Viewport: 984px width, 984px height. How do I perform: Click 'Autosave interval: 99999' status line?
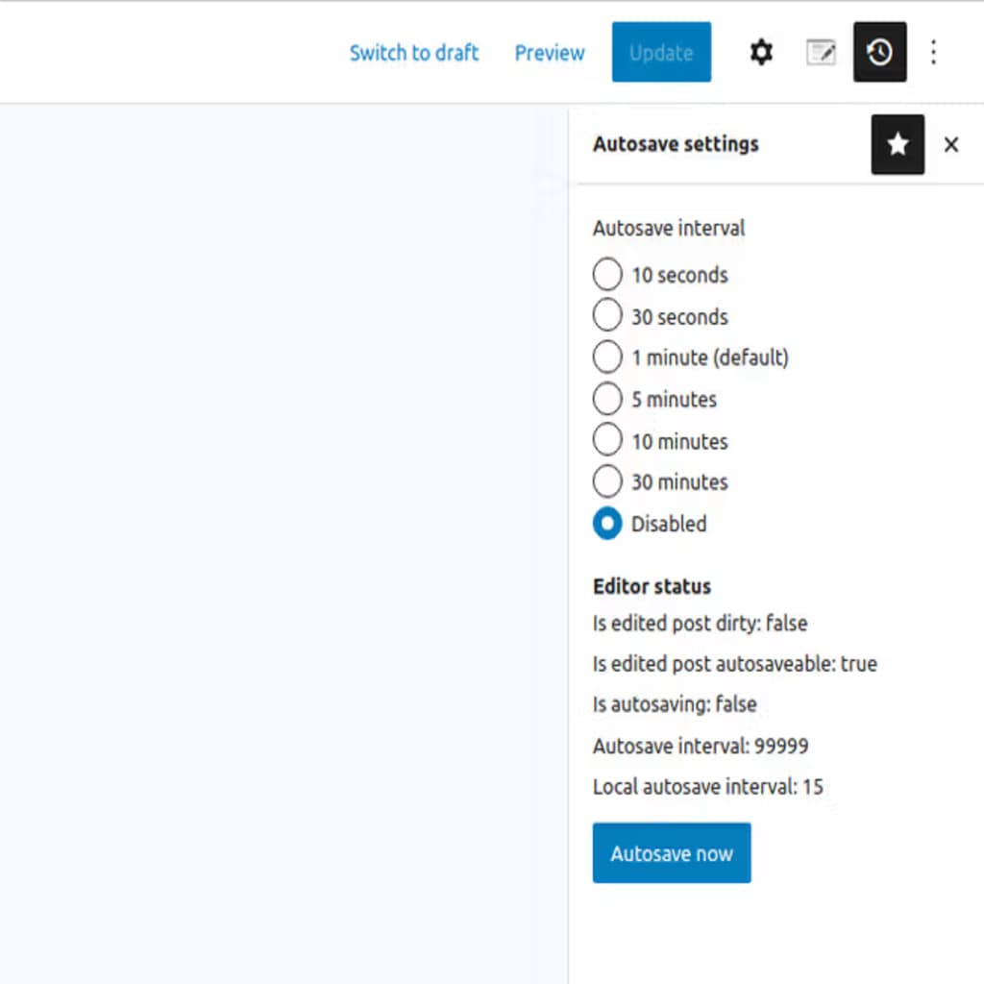(701, 746)
